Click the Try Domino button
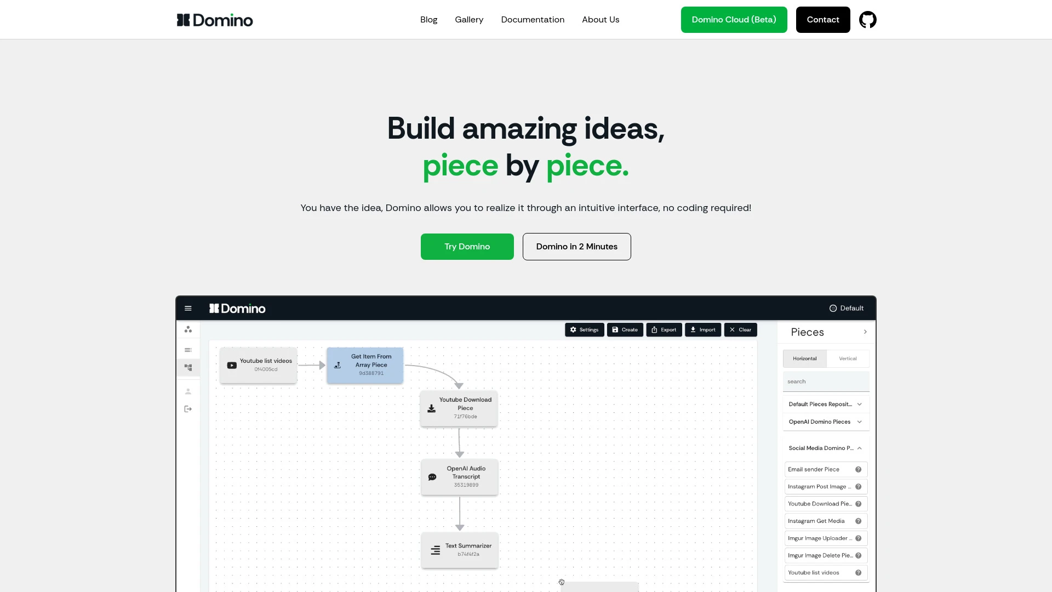 point(467,247)
